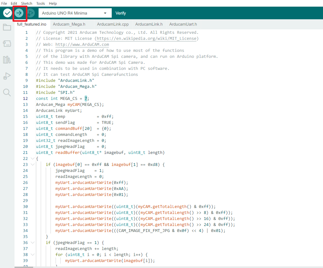Open the Debug panel in sidebar
The height and width of the screenshot is (268, 323).
[x=7, y=76]
